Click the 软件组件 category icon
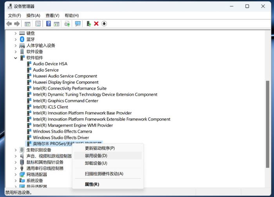 click(22, 58)
